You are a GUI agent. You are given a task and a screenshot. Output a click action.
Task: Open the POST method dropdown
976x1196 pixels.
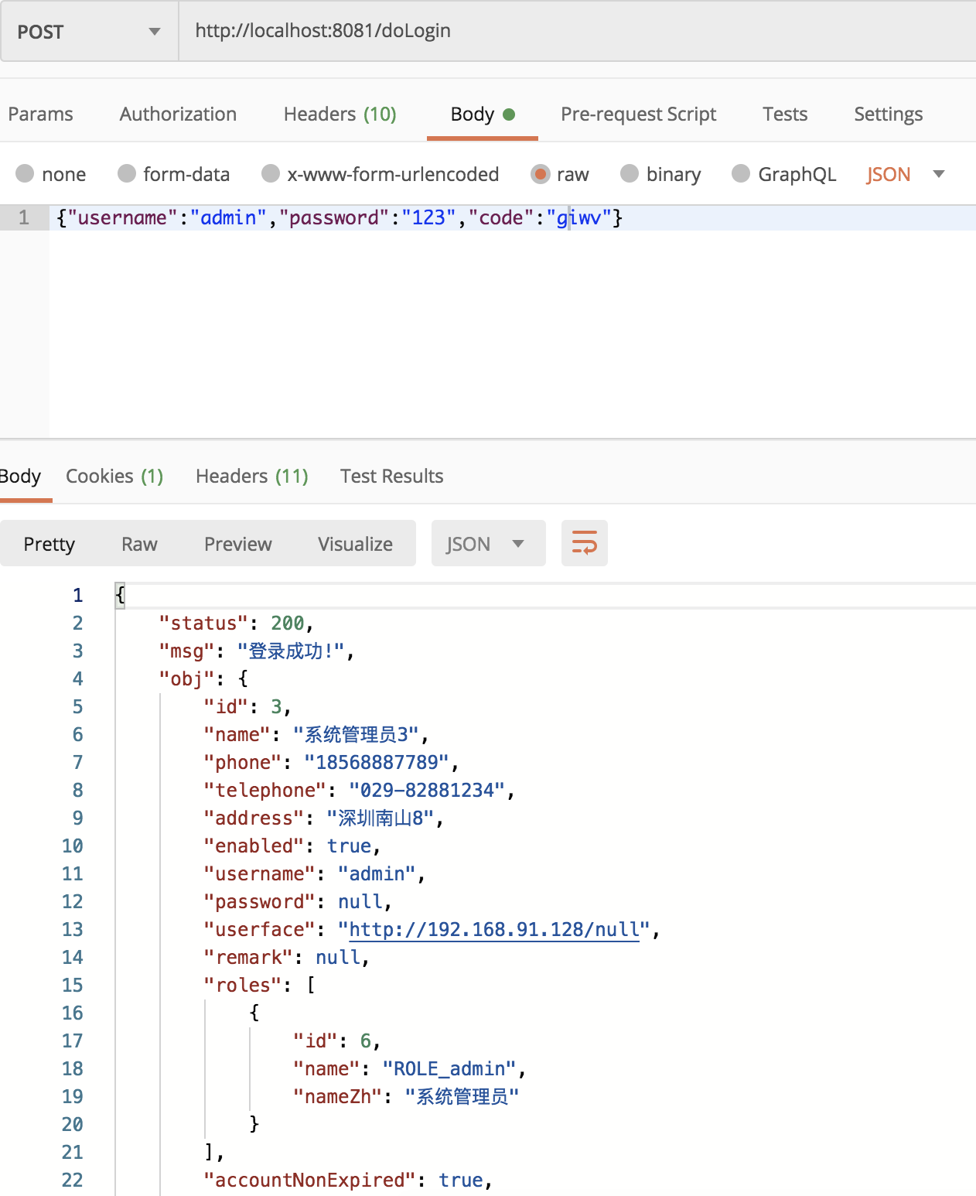pyautogui.click(x=89, y=32)
